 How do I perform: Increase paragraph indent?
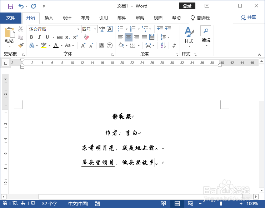click(x=168, y=29)
